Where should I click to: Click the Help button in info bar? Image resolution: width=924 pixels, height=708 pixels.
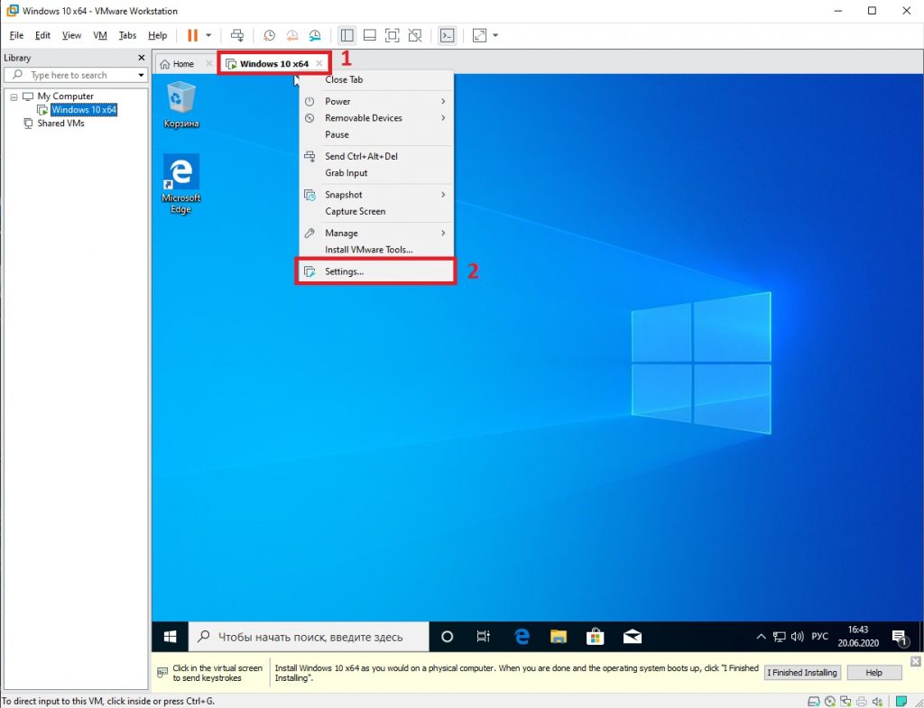(x=873, y=673)
